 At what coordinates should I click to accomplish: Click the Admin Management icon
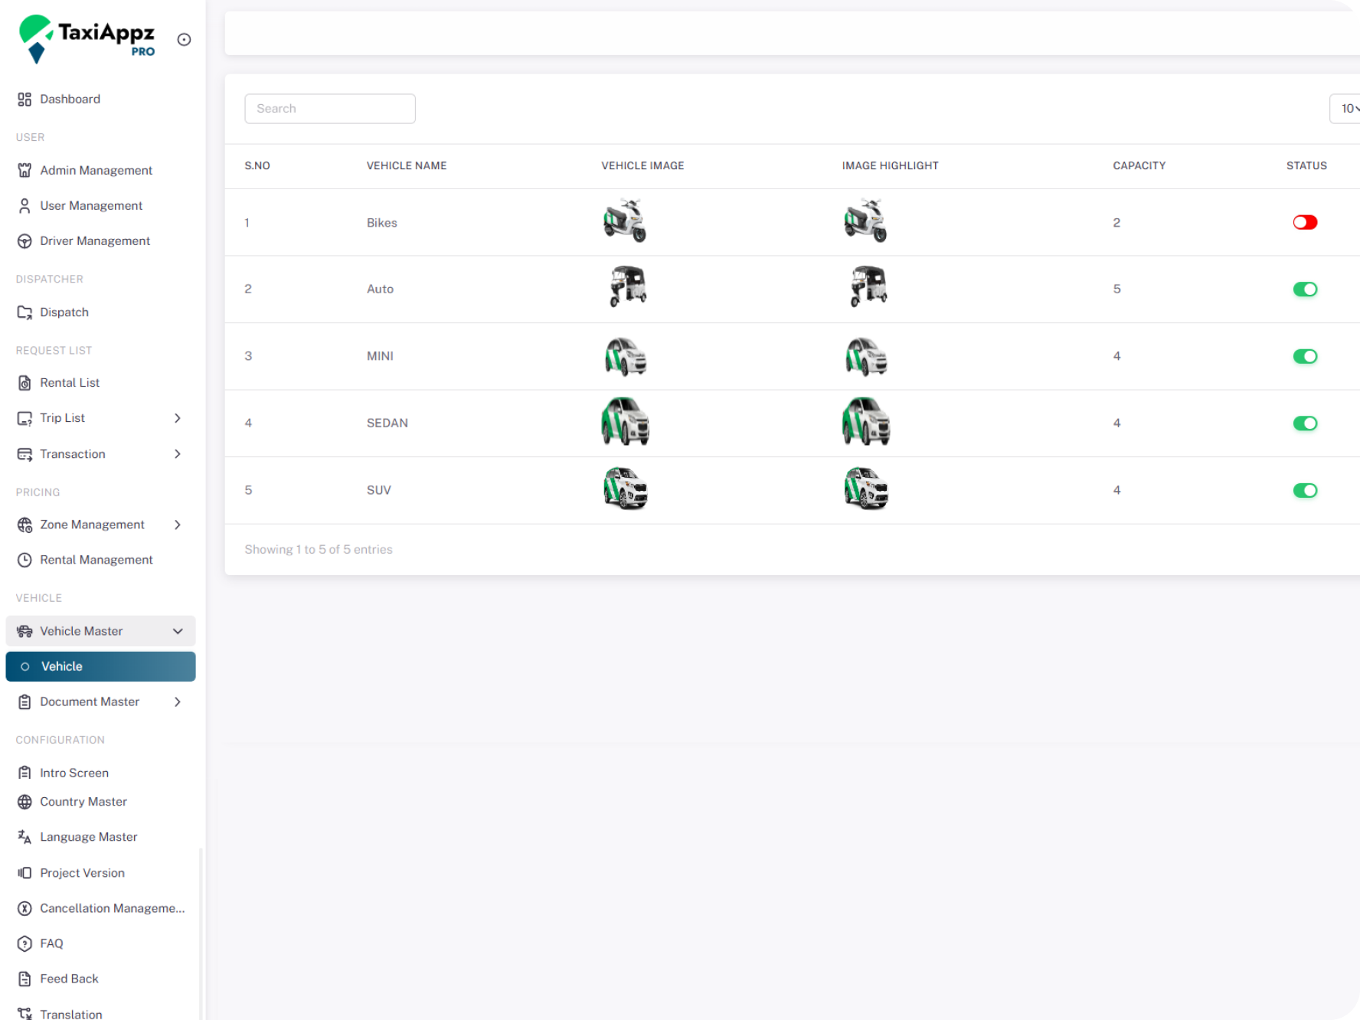(25, 170)
